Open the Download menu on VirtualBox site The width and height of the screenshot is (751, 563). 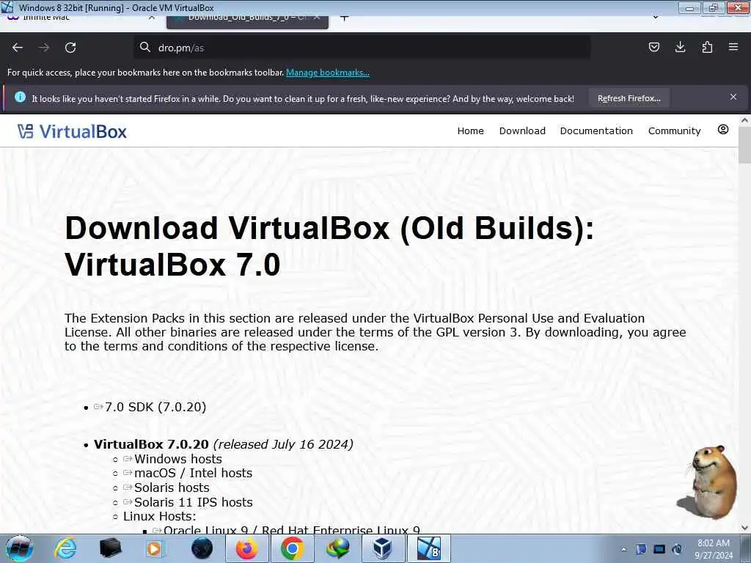(522, 130)
